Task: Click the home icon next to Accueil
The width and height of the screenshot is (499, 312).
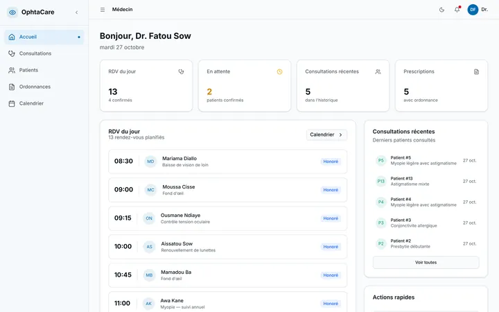Action: pyautogui.click(x=12, y=37)
